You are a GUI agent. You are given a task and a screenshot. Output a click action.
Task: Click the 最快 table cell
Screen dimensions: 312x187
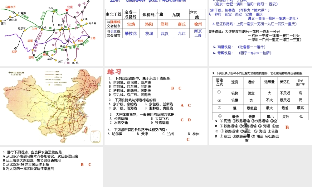point(235,117)
